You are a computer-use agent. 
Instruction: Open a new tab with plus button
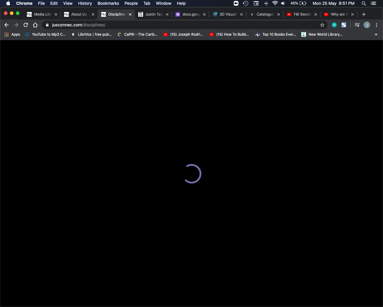coord(364,14)
